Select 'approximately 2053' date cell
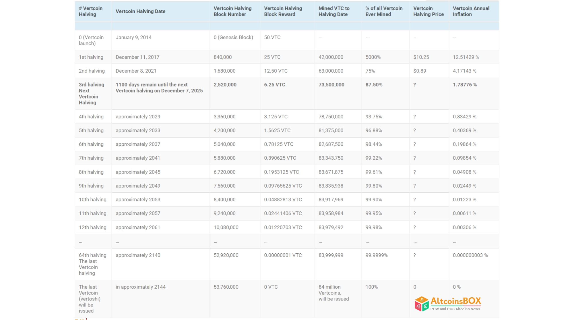 138,200
